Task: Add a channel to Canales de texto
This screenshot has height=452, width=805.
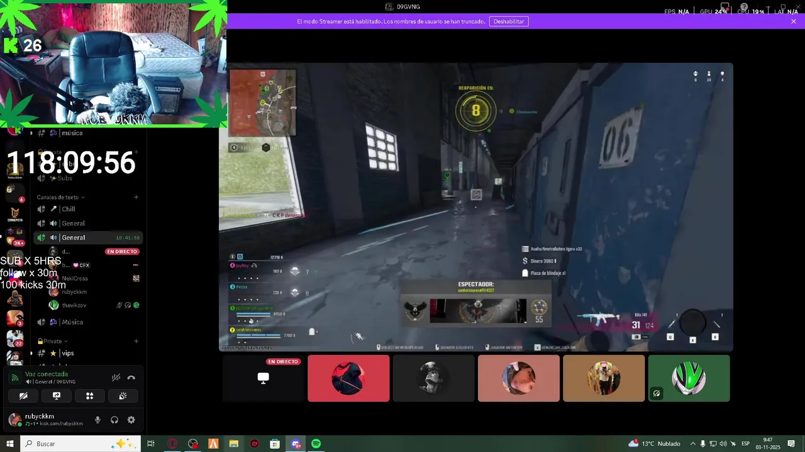Action: point(136,197)
